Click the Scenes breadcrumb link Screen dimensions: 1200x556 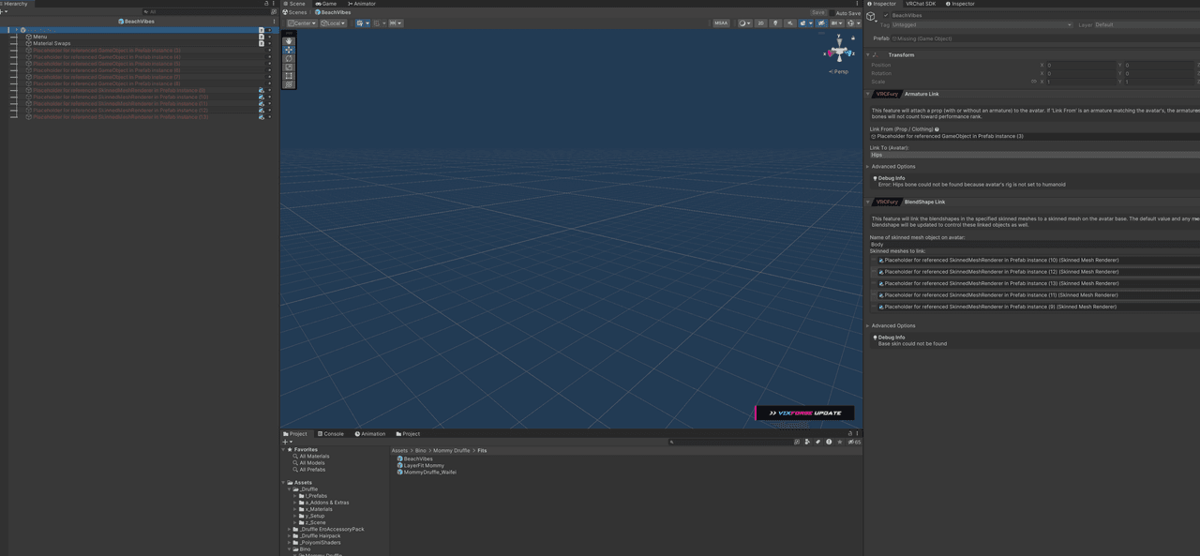click(x=297, y=12)
